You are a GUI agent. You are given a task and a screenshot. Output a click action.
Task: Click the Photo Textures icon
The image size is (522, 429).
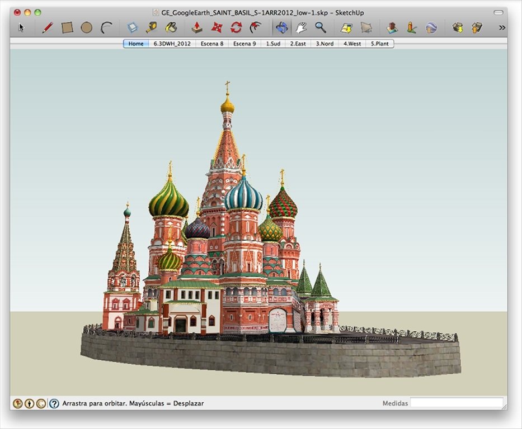411,27
